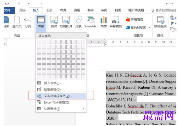Go to the 邮件 tab
Screen dimensions: 180x126
pyautogui.click(x=90, y=10)
